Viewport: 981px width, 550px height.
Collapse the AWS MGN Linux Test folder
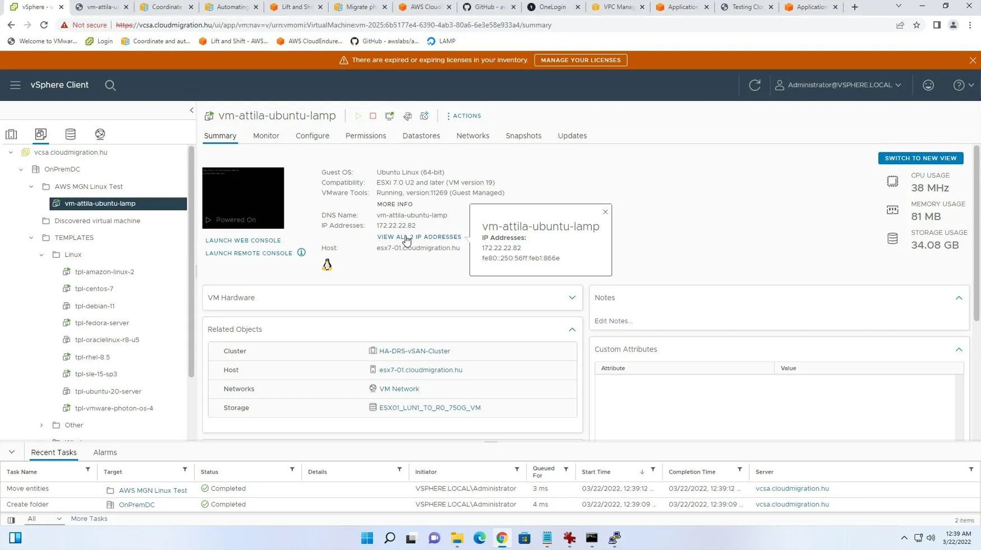click(x=31, y=186)
